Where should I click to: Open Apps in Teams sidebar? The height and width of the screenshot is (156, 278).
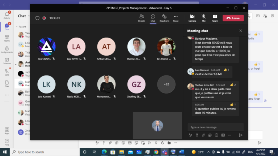click(7, 131)
